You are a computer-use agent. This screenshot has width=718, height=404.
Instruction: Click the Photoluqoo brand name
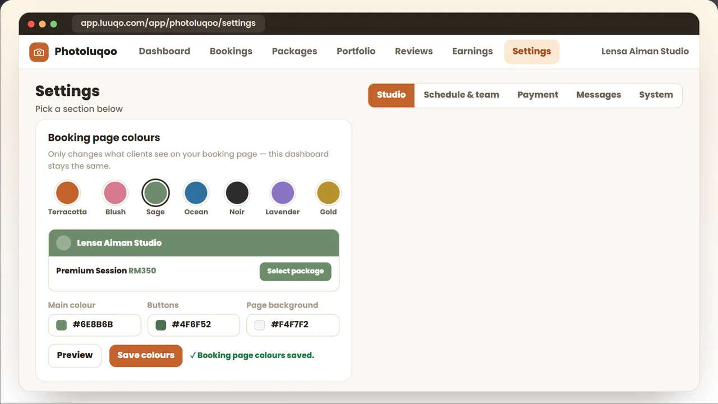coord(86,52)
